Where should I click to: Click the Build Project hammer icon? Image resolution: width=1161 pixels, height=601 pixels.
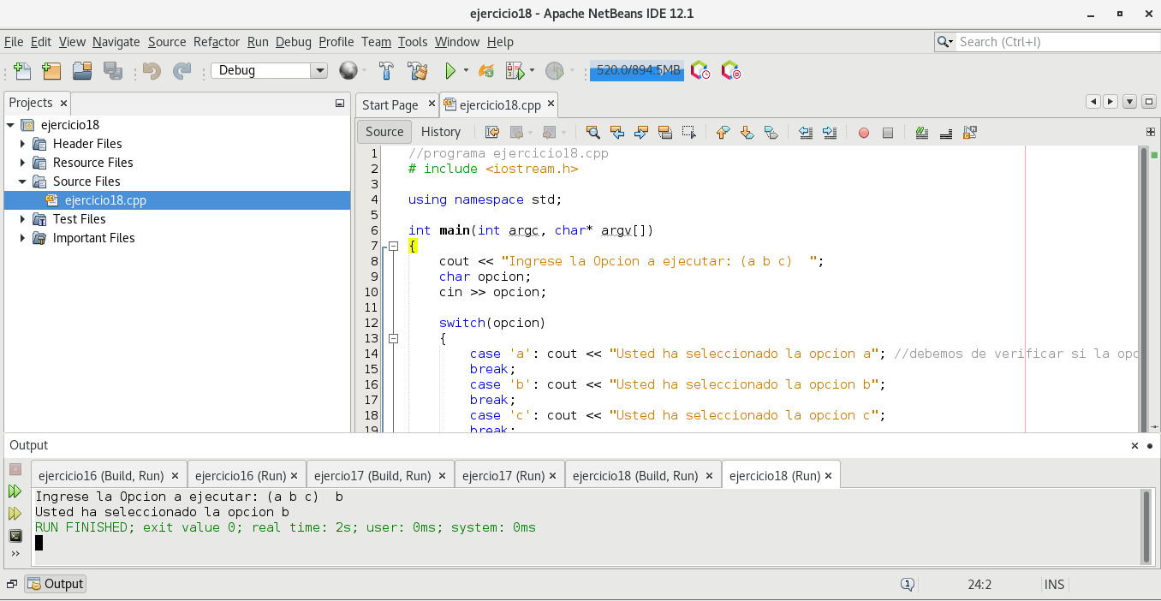pos(387,71)
